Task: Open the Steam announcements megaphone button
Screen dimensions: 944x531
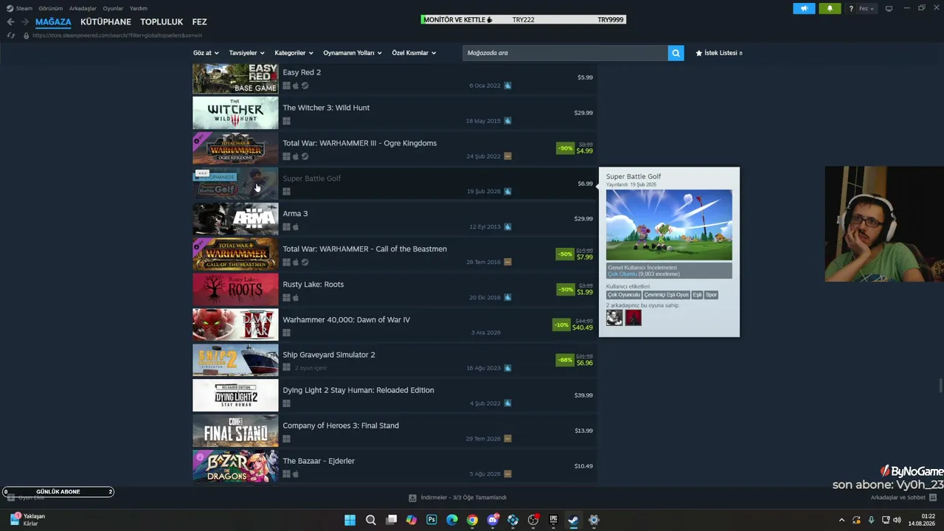Action: click(x=804, y=9)
